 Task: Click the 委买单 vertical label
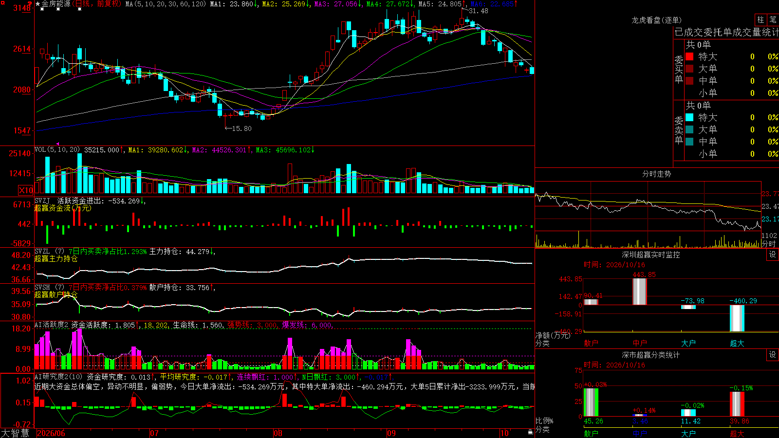[679, 69]
